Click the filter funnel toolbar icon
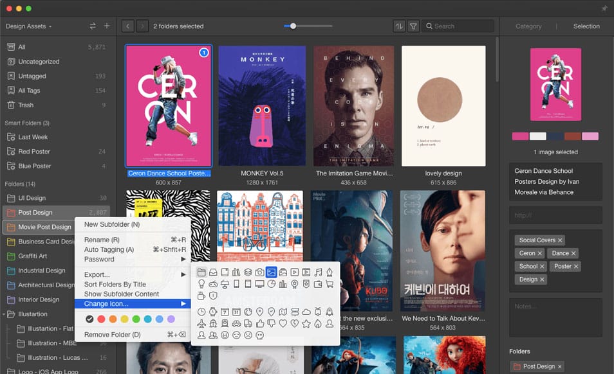This screenshot has height=374, width=614. point(413,26)
